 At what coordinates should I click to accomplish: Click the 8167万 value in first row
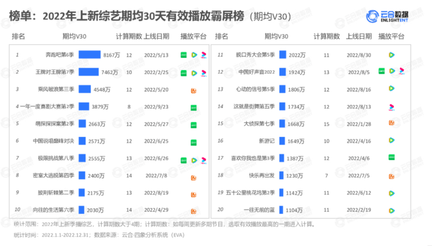click(x=112, y=55)
